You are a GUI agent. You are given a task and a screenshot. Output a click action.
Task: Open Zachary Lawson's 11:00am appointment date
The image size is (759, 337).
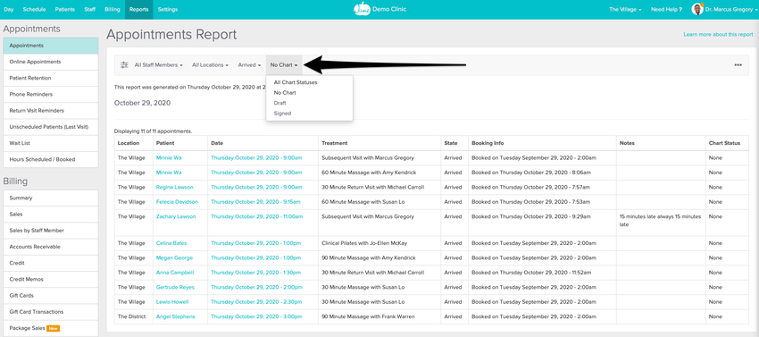pos(257,216)
